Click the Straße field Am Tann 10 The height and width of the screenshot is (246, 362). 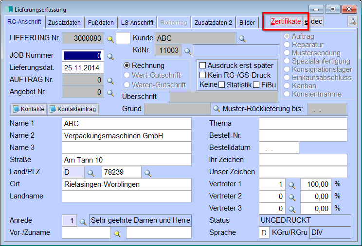click(127, 160)
